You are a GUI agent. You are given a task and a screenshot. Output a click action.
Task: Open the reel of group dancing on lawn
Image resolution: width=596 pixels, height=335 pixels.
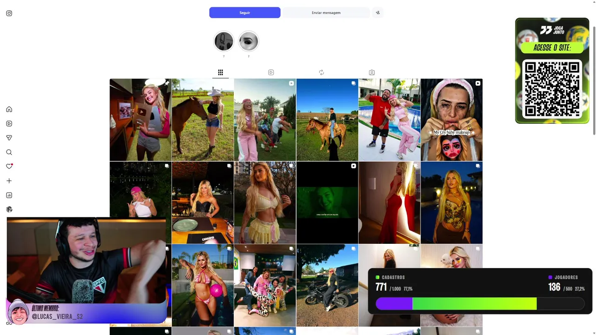pos(265,120)
